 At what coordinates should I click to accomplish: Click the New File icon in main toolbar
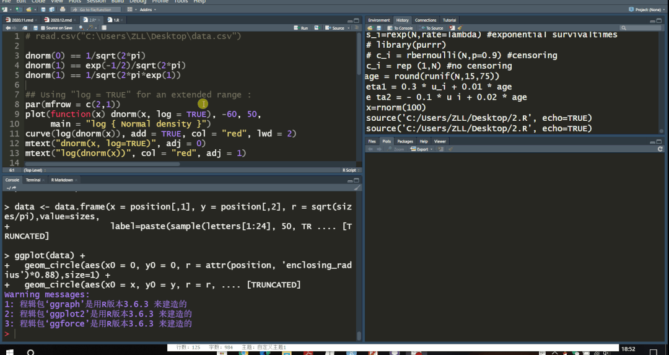coord(5,9)
